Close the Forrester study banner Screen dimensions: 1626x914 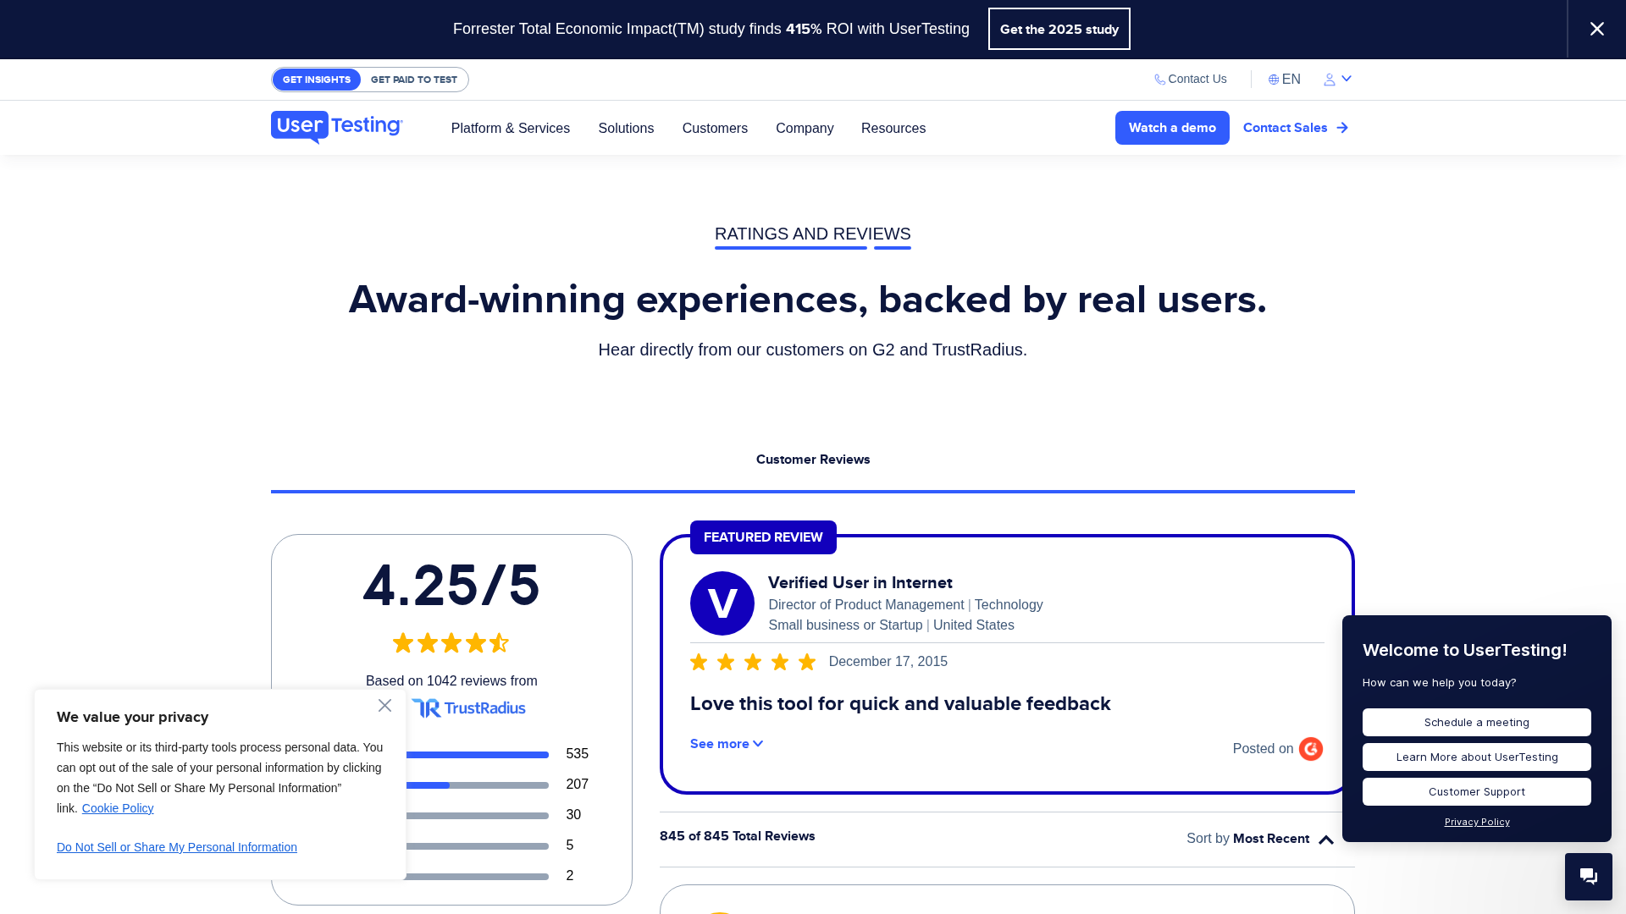click(1596, 29)
